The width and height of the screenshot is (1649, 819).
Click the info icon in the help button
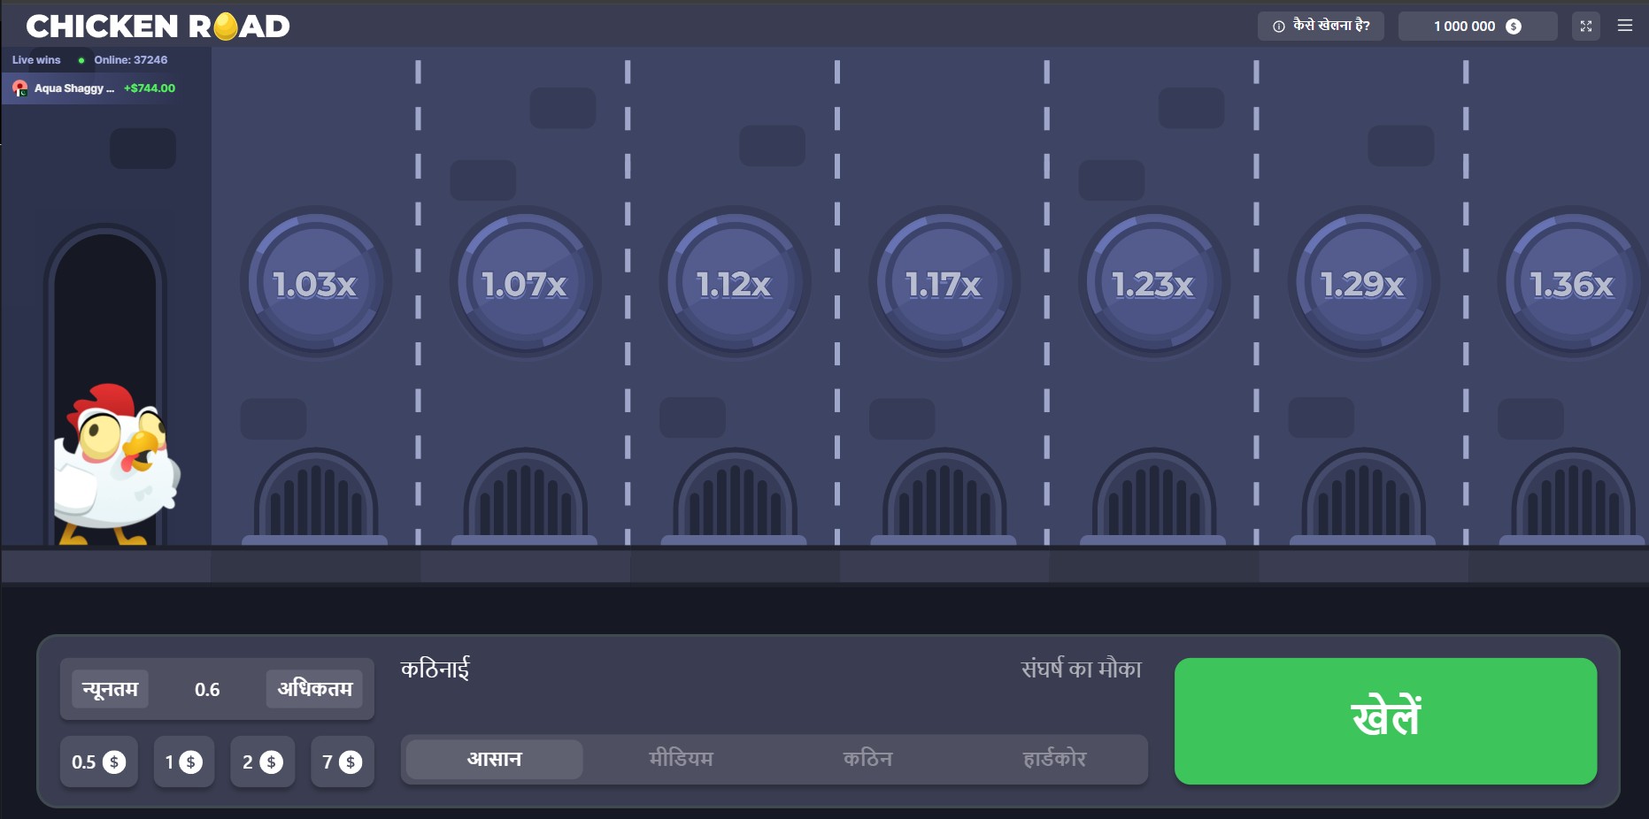[x=1279, y=27]
